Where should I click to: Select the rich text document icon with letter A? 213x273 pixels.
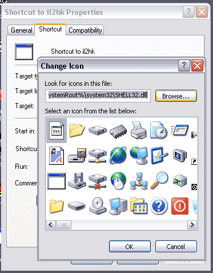57,156
